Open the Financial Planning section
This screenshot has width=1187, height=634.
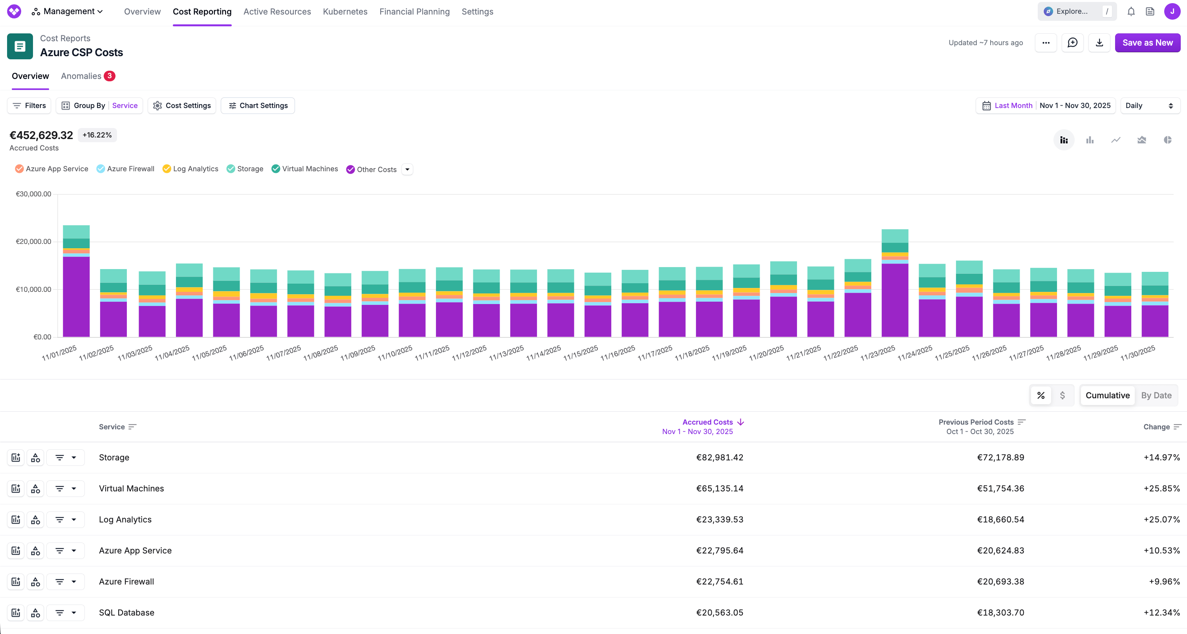[x=414, y=11]
